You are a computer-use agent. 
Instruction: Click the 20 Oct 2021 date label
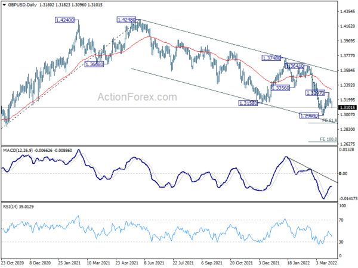(x=240, y=263)
